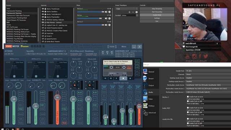Open the A1 hardware output selector

(103, 52)
